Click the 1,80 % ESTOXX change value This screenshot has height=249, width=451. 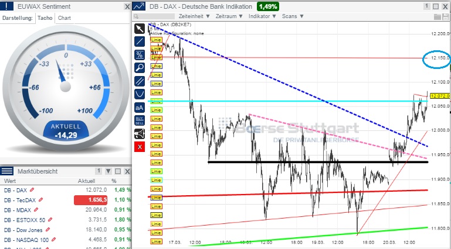tap(123, 220)
